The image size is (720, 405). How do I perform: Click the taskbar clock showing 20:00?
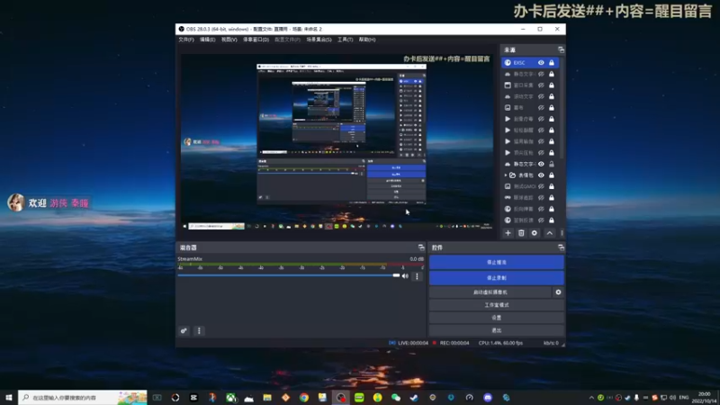click(x=704, y=398)
